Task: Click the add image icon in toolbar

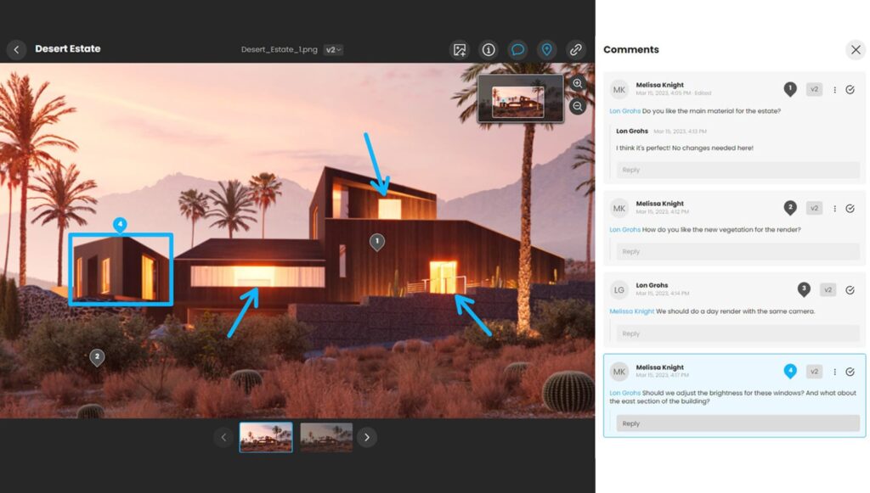Action: tap(460, 50)
